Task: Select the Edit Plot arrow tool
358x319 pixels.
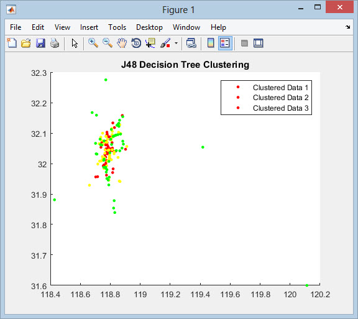Action: coord(75,43)
